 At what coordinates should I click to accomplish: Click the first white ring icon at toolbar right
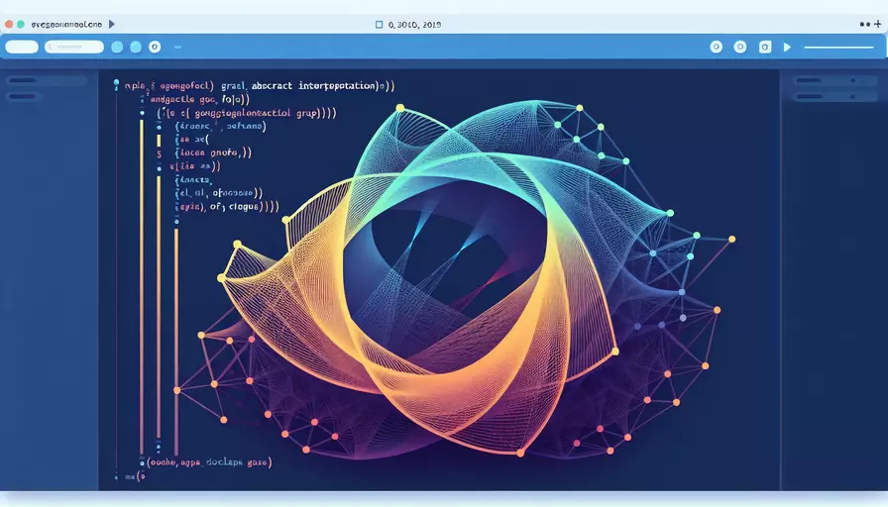(717, 47)
